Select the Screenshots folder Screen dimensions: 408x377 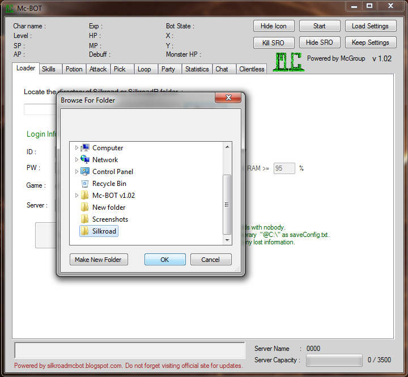[110, 219]
